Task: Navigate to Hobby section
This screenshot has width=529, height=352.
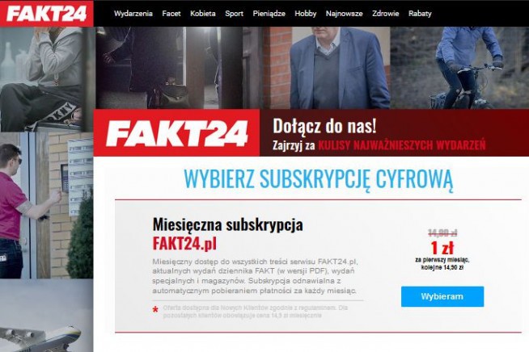Action: click(x=305, y=14)
